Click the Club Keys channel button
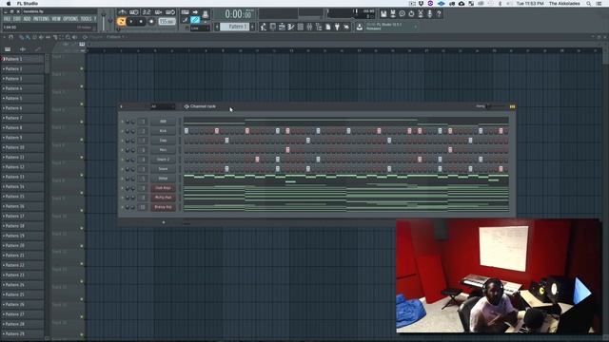609x342 pixels. (x=163, y=188)
